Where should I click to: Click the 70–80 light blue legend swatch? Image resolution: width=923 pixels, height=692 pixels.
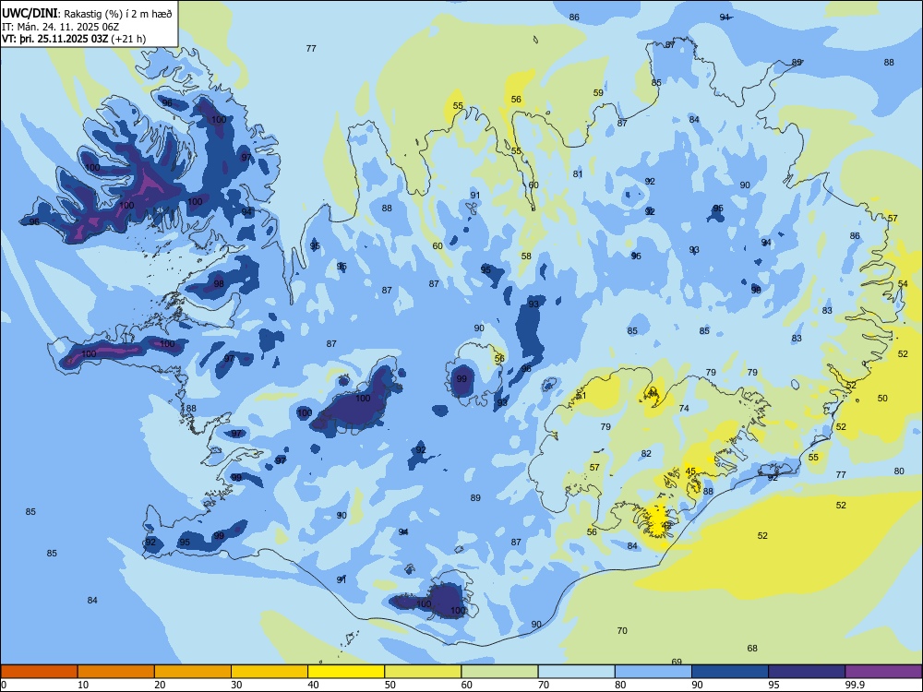(576, 672)
